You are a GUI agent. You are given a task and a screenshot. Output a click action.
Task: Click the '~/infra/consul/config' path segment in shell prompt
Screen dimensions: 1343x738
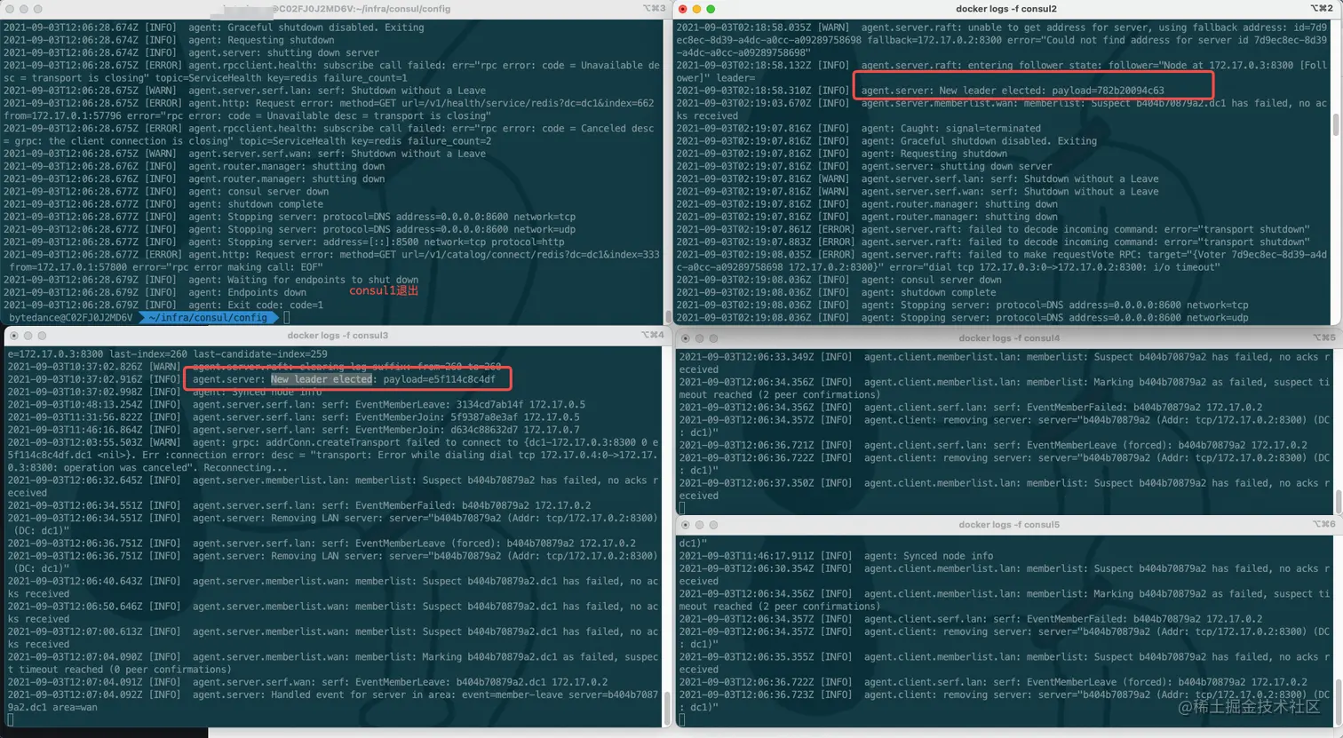(x=208, y=317)
